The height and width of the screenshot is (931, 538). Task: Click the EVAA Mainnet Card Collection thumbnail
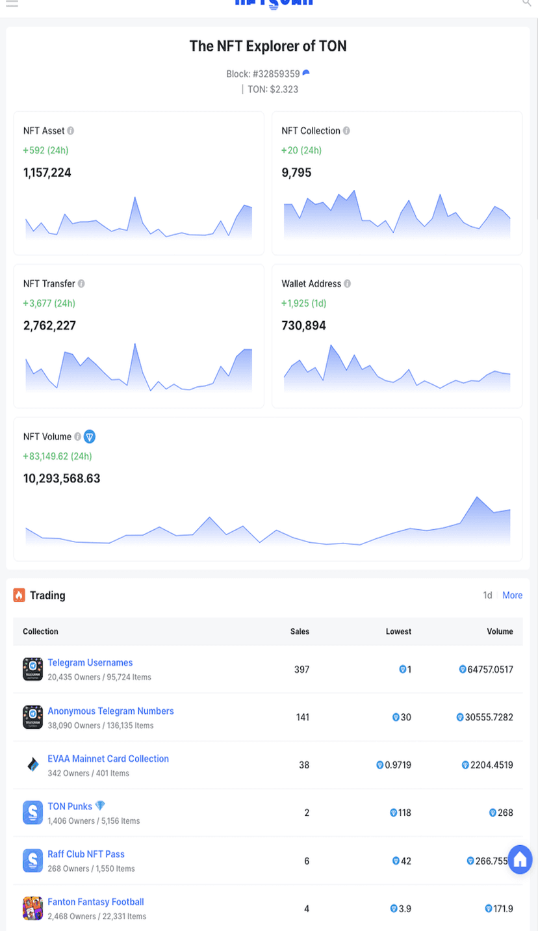(x=32, y=765)
